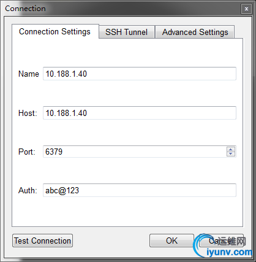The height and width of the screenshot is (262, 256).
Task: Click inside the Port number field
Action: click(135, 152)
